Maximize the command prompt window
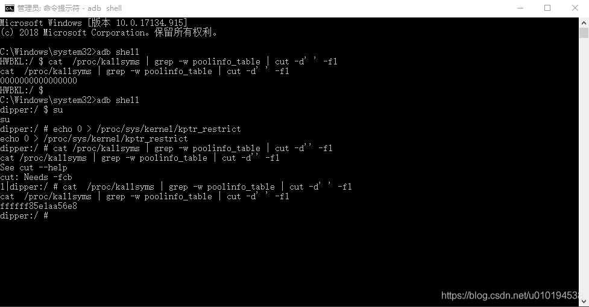Screen dimensions: 589x307 (x=547, y=8)
